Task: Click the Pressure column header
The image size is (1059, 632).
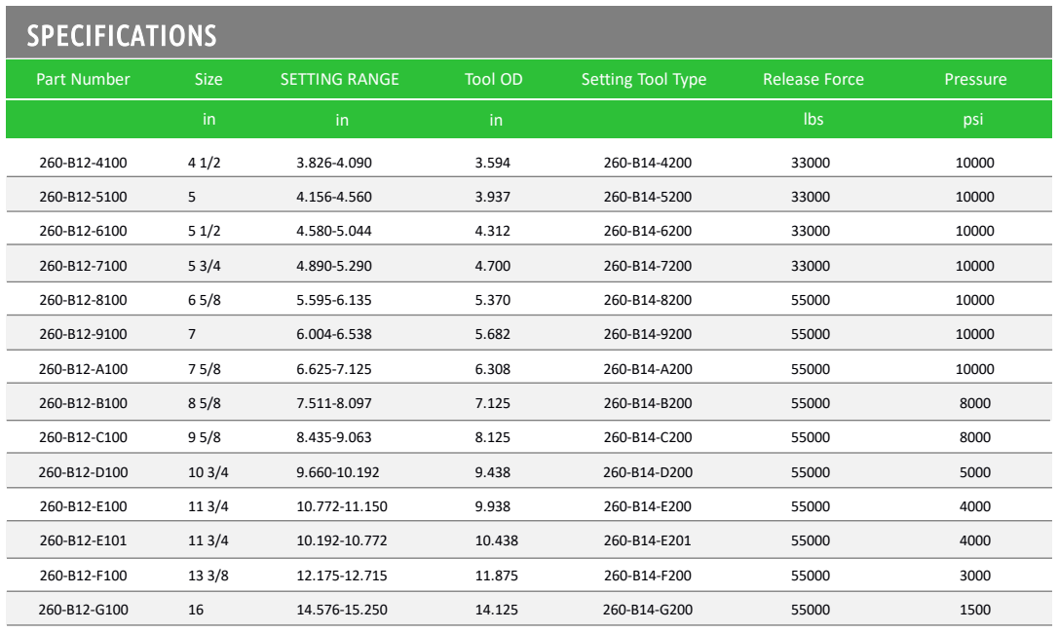Action: click(975, 79)
